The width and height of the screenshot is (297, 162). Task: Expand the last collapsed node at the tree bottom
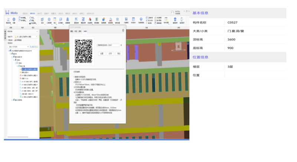12,100
